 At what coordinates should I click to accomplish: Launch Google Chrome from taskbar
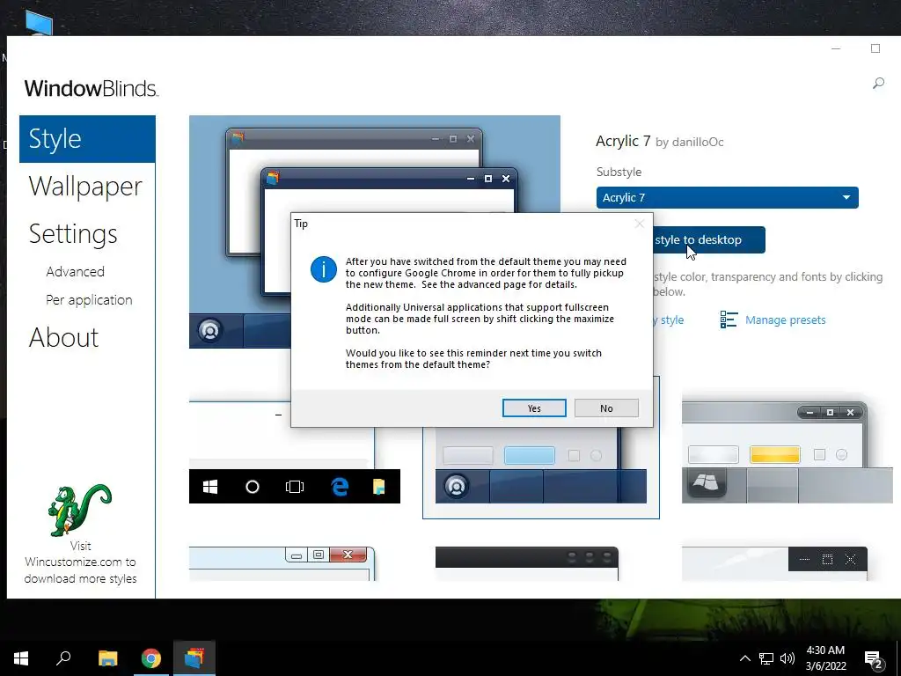click(151, 658)
